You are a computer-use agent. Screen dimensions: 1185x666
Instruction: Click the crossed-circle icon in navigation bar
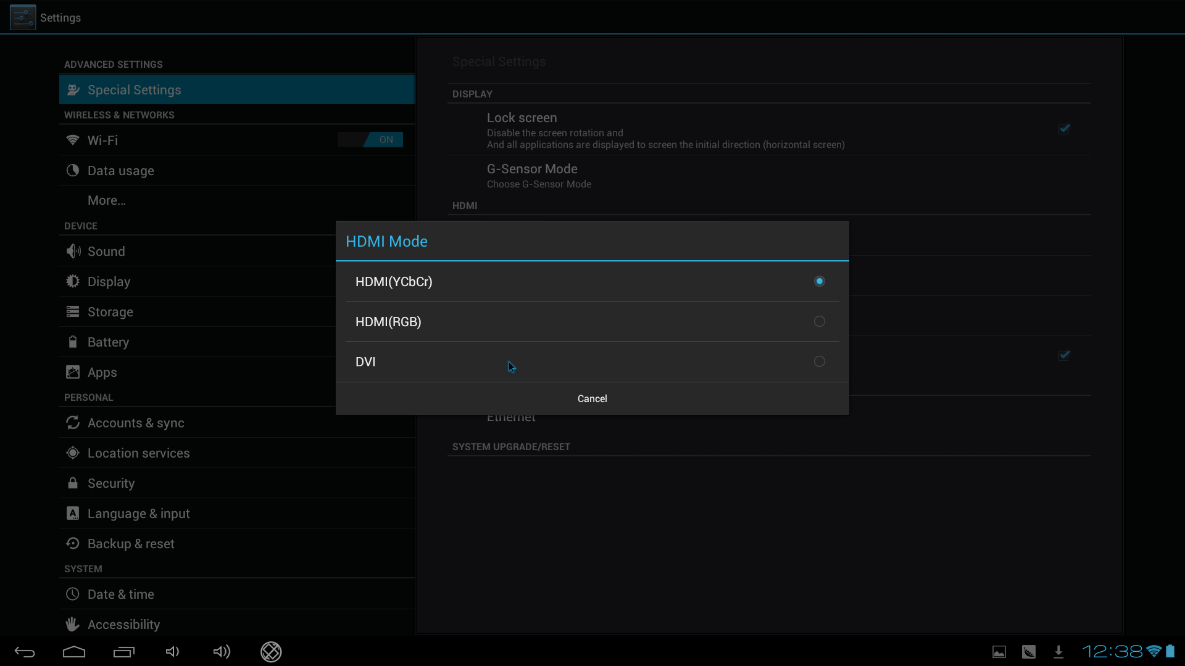[271, 652]
